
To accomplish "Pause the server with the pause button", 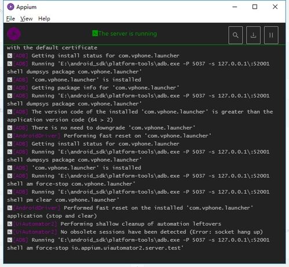I will point(271,35).
